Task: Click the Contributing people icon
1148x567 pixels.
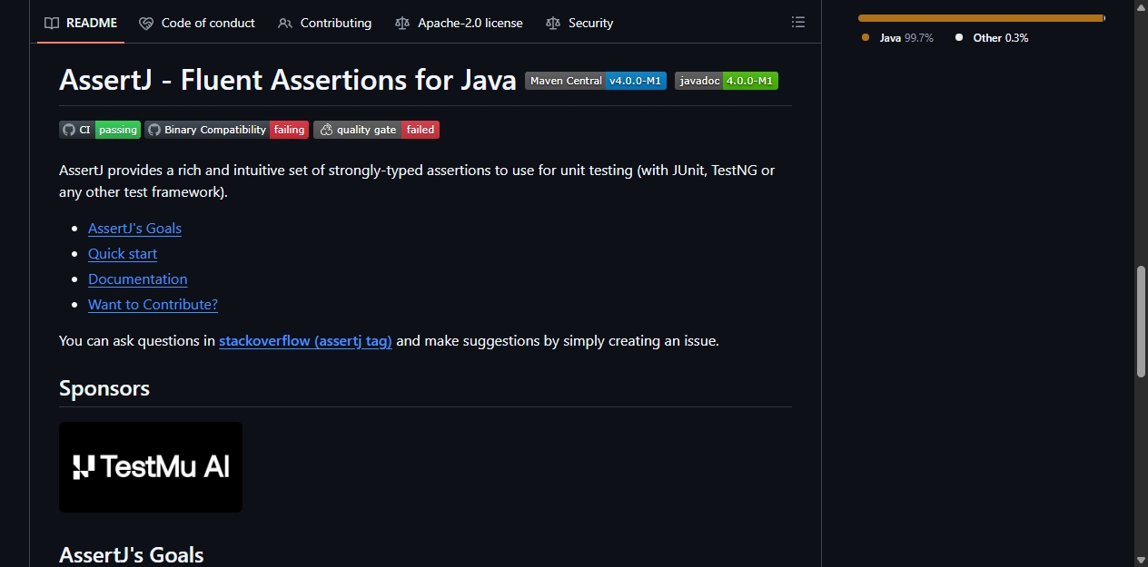Action: coord(285,23)
